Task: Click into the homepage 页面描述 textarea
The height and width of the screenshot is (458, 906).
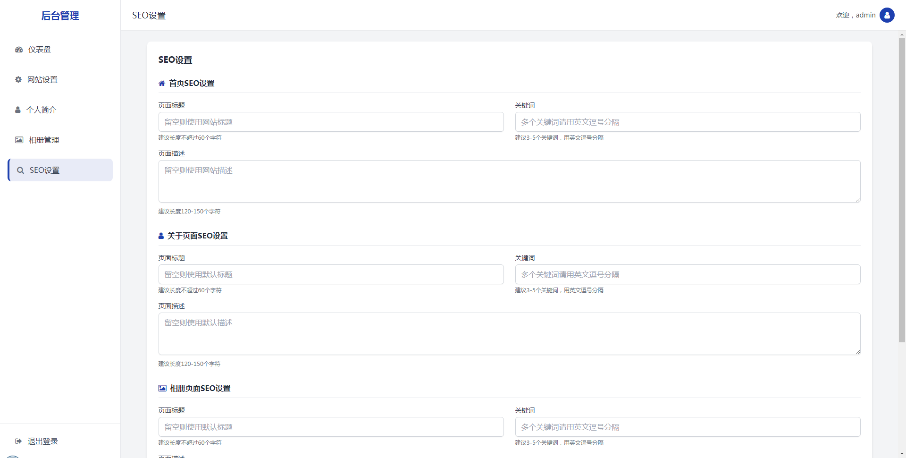Action: (509, 181)
